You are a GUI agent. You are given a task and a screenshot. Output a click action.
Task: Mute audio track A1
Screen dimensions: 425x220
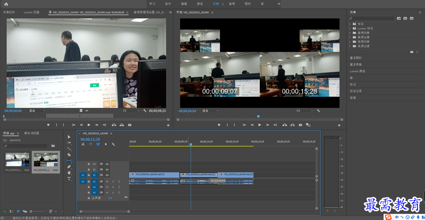click(x=107, y=182)
